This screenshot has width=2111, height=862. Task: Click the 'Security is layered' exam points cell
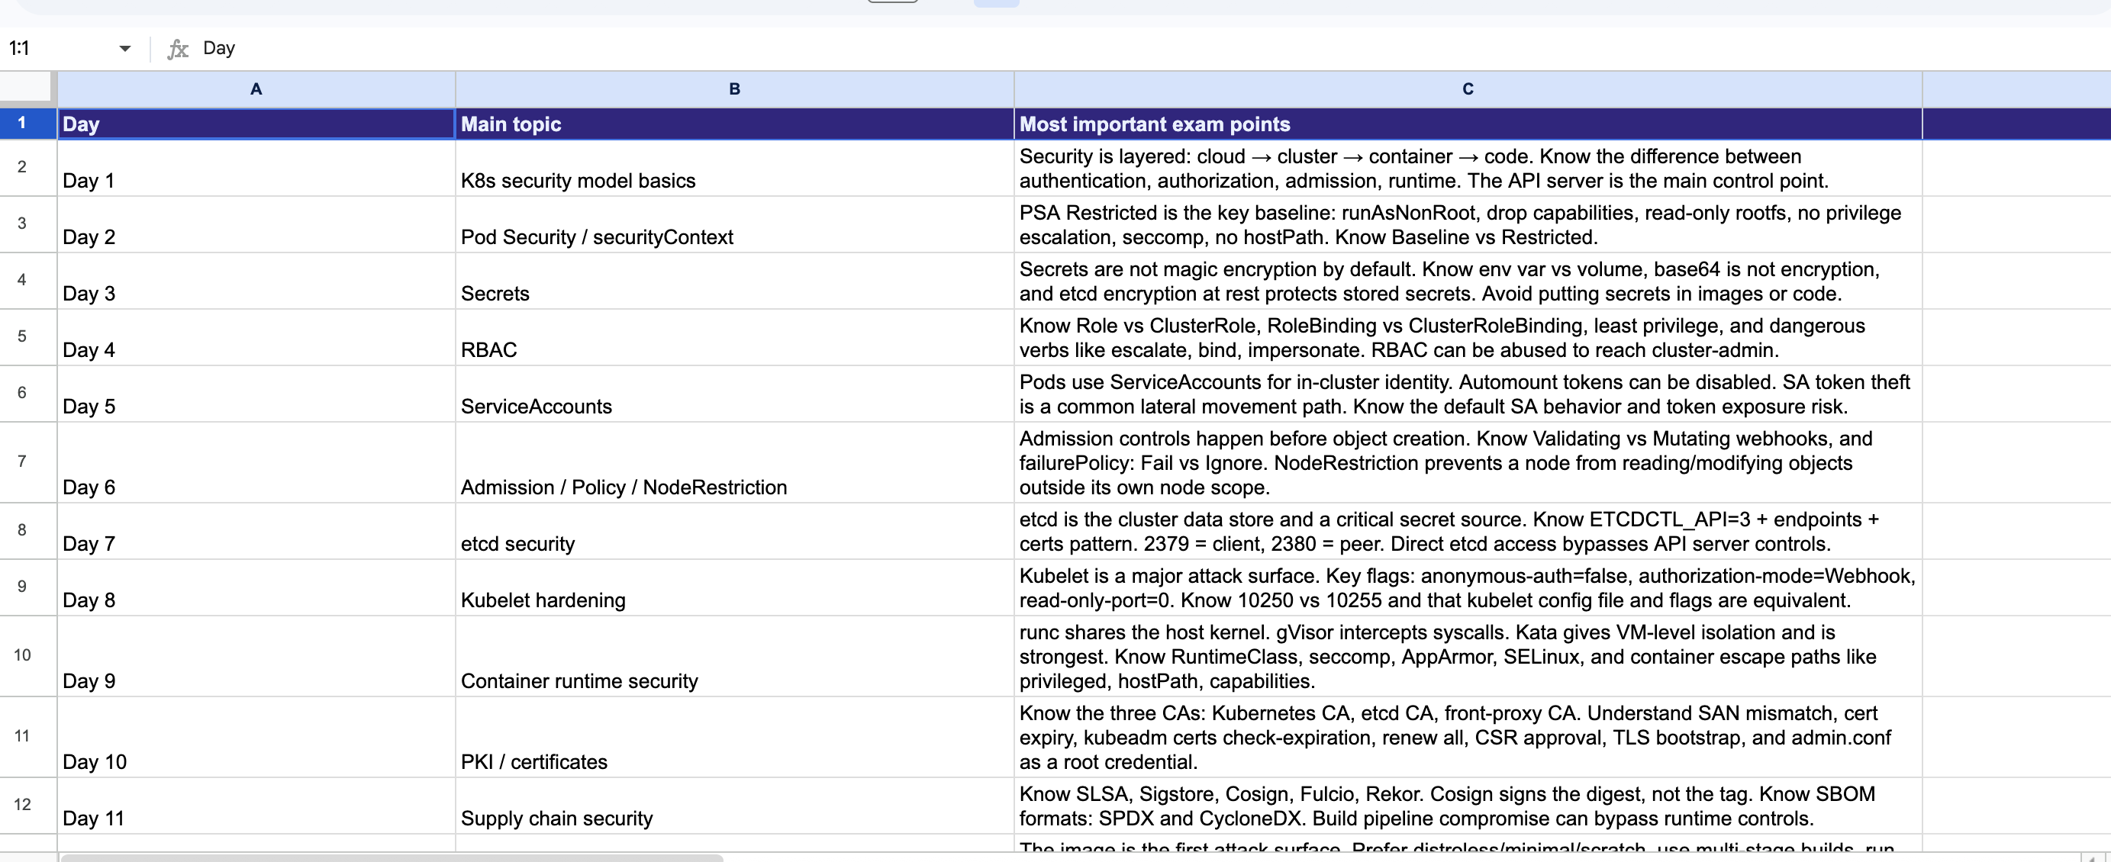point(1468,168)
